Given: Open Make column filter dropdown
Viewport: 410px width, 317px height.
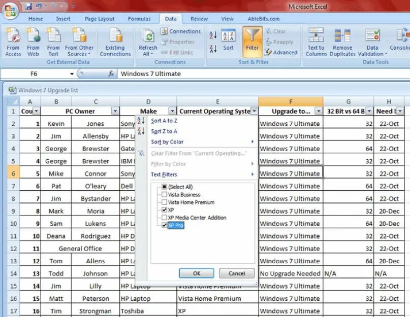Looking at the screenshot, I should pyautogui.click(x=172, y=111).
